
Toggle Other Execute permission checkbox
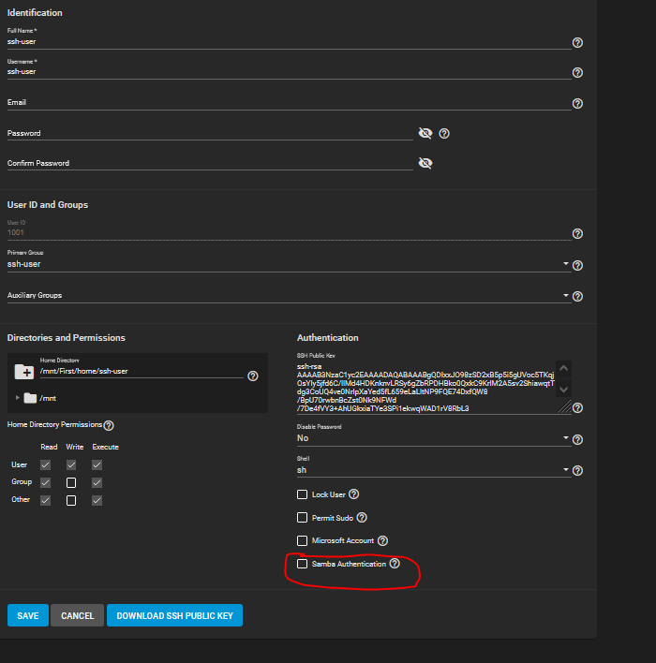tap(97, 501)
